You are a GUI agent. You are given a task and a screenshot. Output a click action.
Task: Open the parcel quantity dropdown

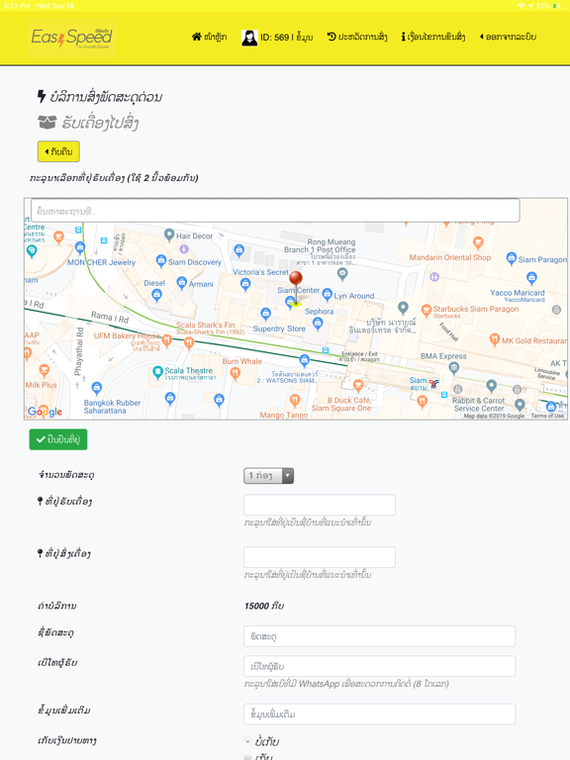268,476
